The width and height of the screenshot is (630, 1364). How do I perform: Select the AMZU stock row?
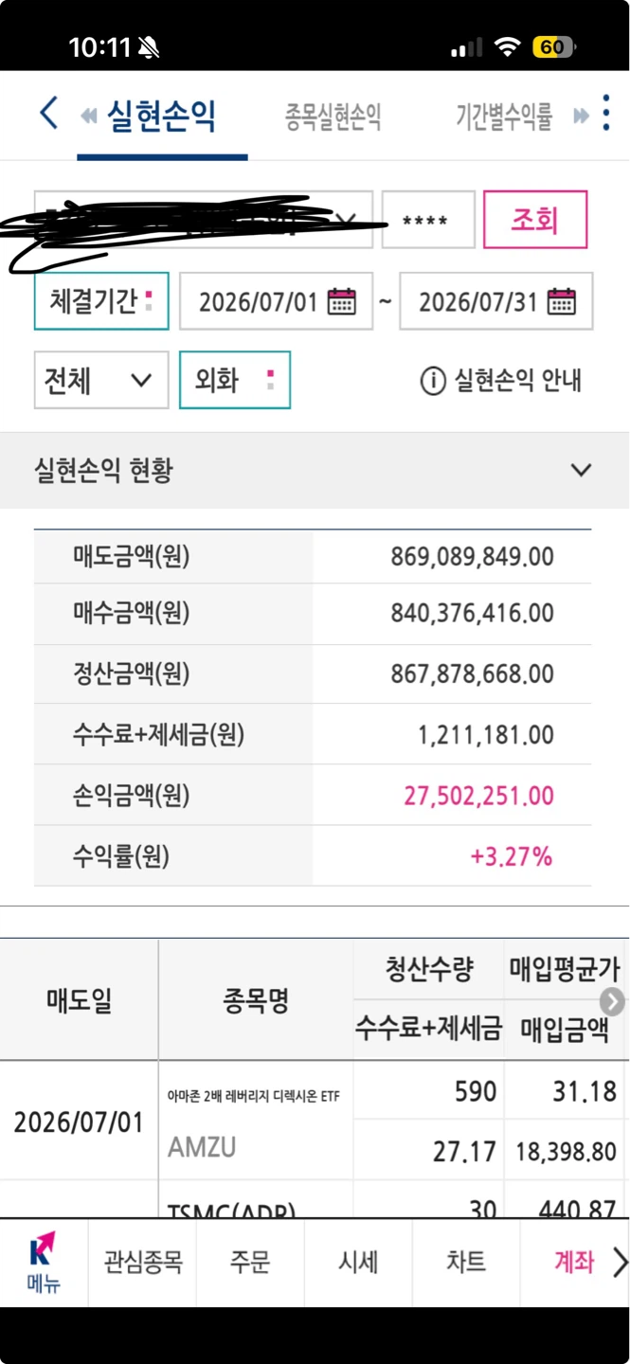point(315,1121)
